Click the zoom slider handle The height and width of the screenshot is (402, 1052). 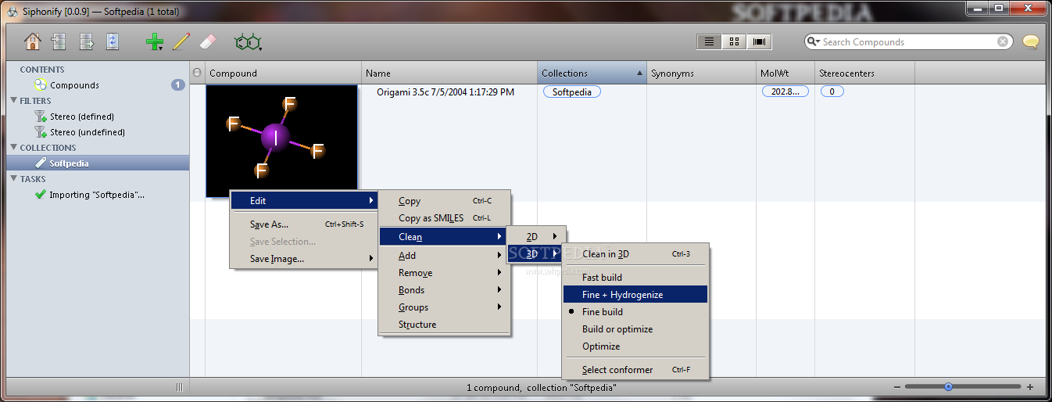(x=948, y=387)
